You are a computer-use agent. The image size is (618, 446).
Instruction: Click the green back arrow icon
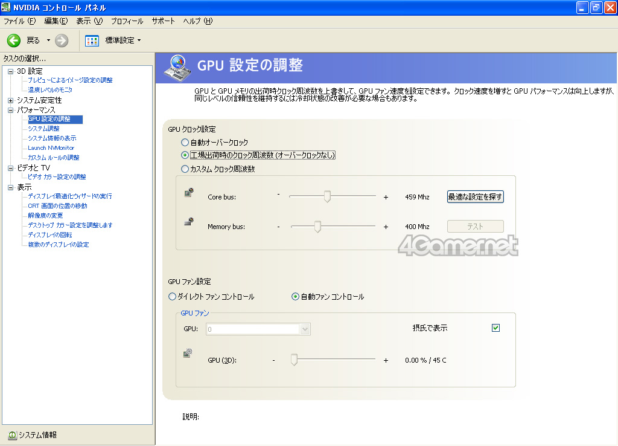pos(14,40)
